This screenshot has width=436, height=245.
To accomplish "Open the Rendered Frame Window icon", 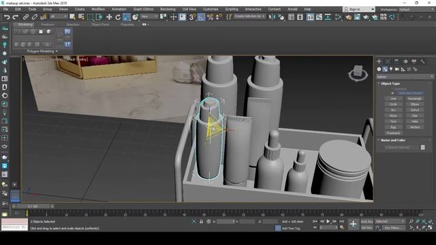I will pyautogui.click(x=357, y=17).
